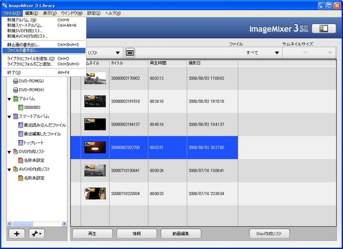Open the 表示(V) menu
The image size is (343, 249).
50,13
